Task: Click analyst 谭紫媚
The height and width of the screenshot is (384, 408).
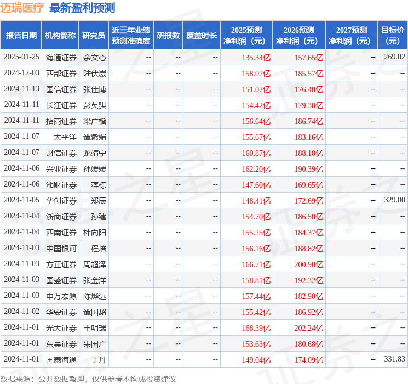Action: point(95,137)
